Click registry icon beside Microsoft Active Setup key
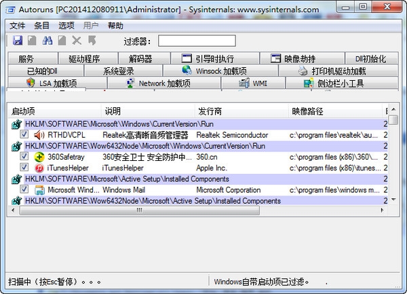The height and width of the screenshot is (294, 407). tap(16, 179)
